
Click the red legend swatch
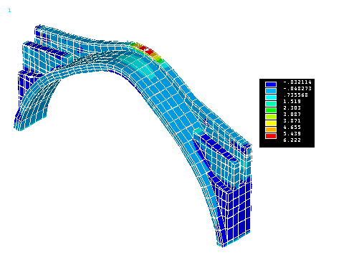tap(271, 136)
